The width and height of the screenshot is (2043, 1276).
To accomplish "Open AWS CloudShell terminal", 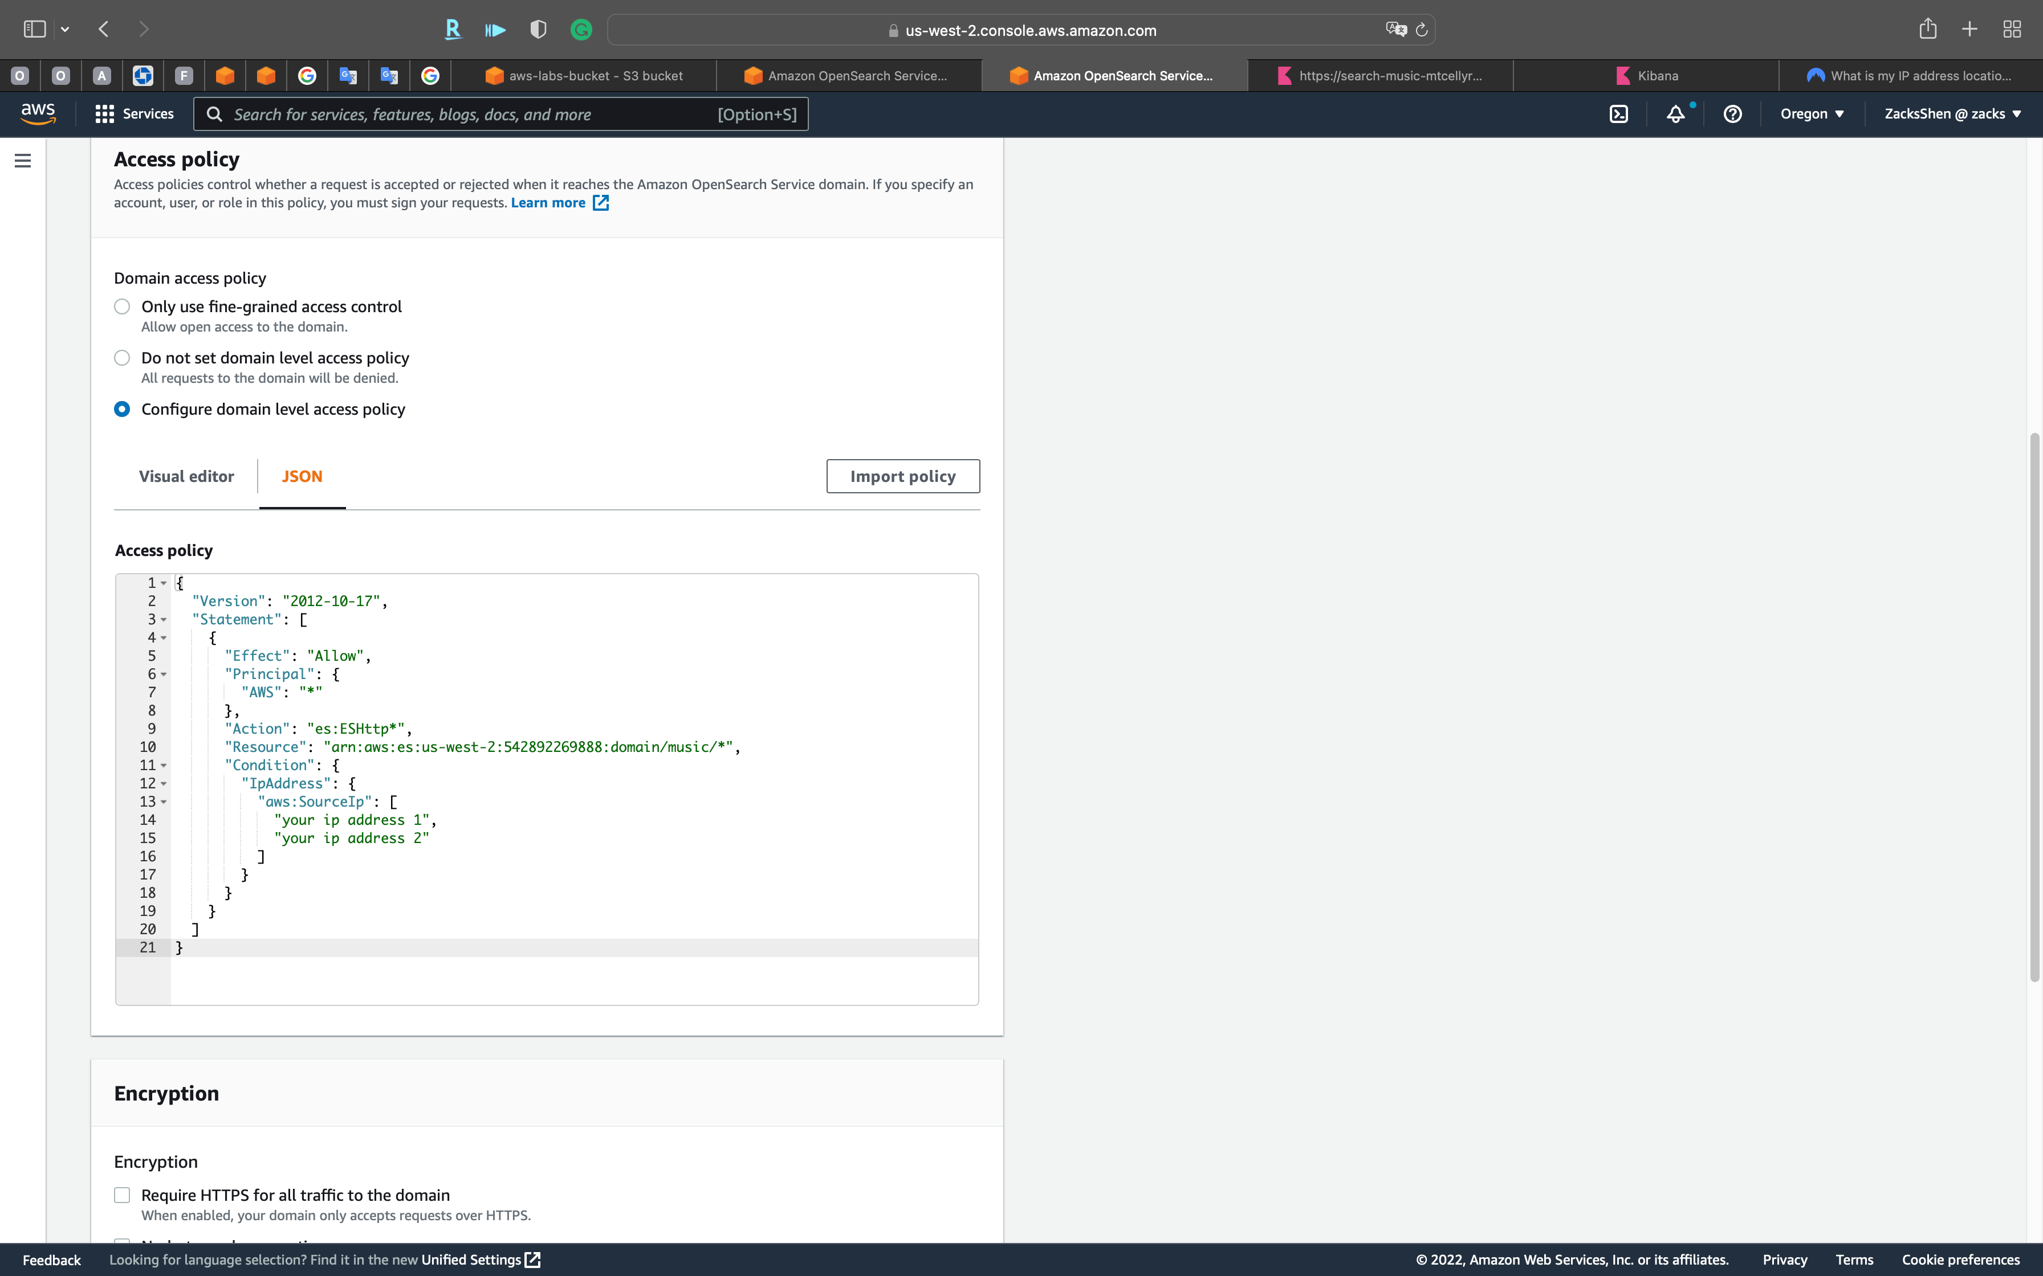I will tap(1618, 113).
